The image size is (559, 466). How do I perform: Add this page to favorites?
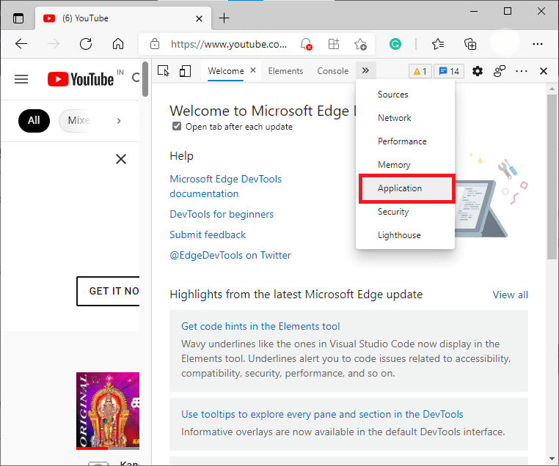click(x=360, y=44)
